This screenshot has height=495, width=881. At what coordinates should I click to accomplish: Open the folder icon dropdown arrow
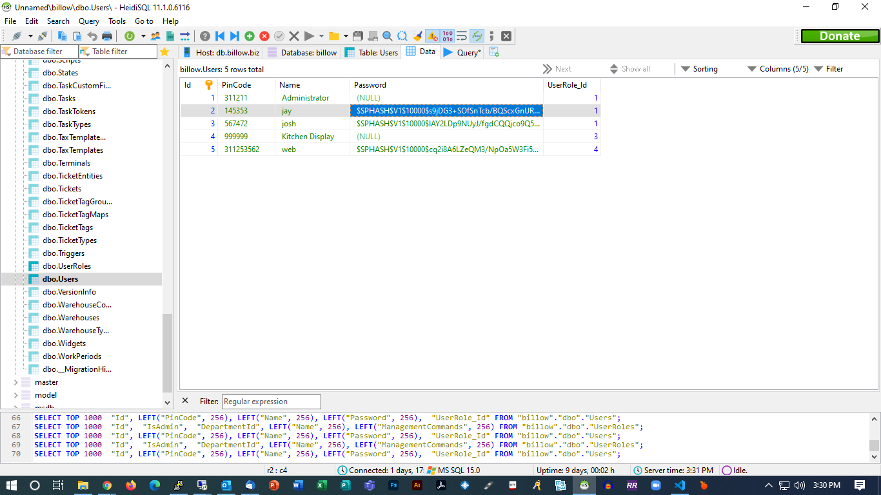point(346,36)
